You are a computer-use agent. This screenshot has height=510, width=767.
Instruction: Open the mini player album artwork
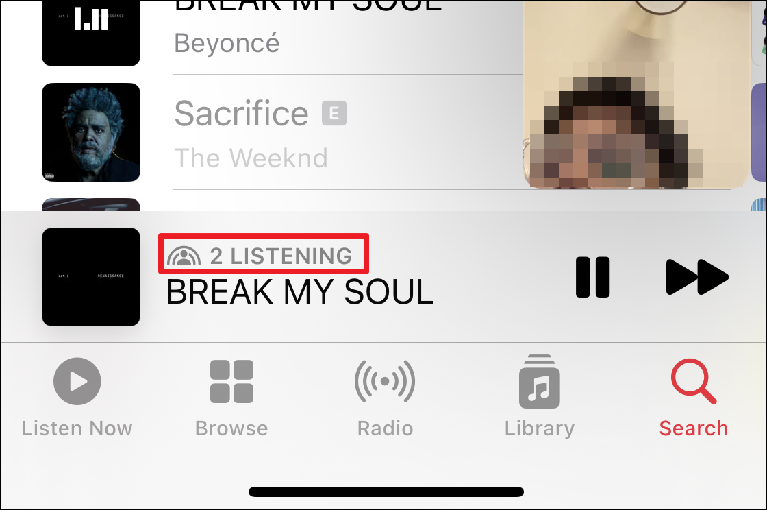[x=91, y=277]
